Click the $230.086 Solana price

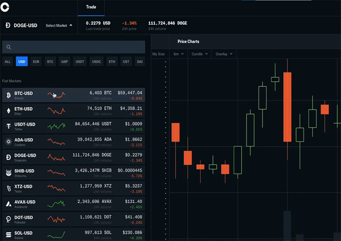[132, 233]
